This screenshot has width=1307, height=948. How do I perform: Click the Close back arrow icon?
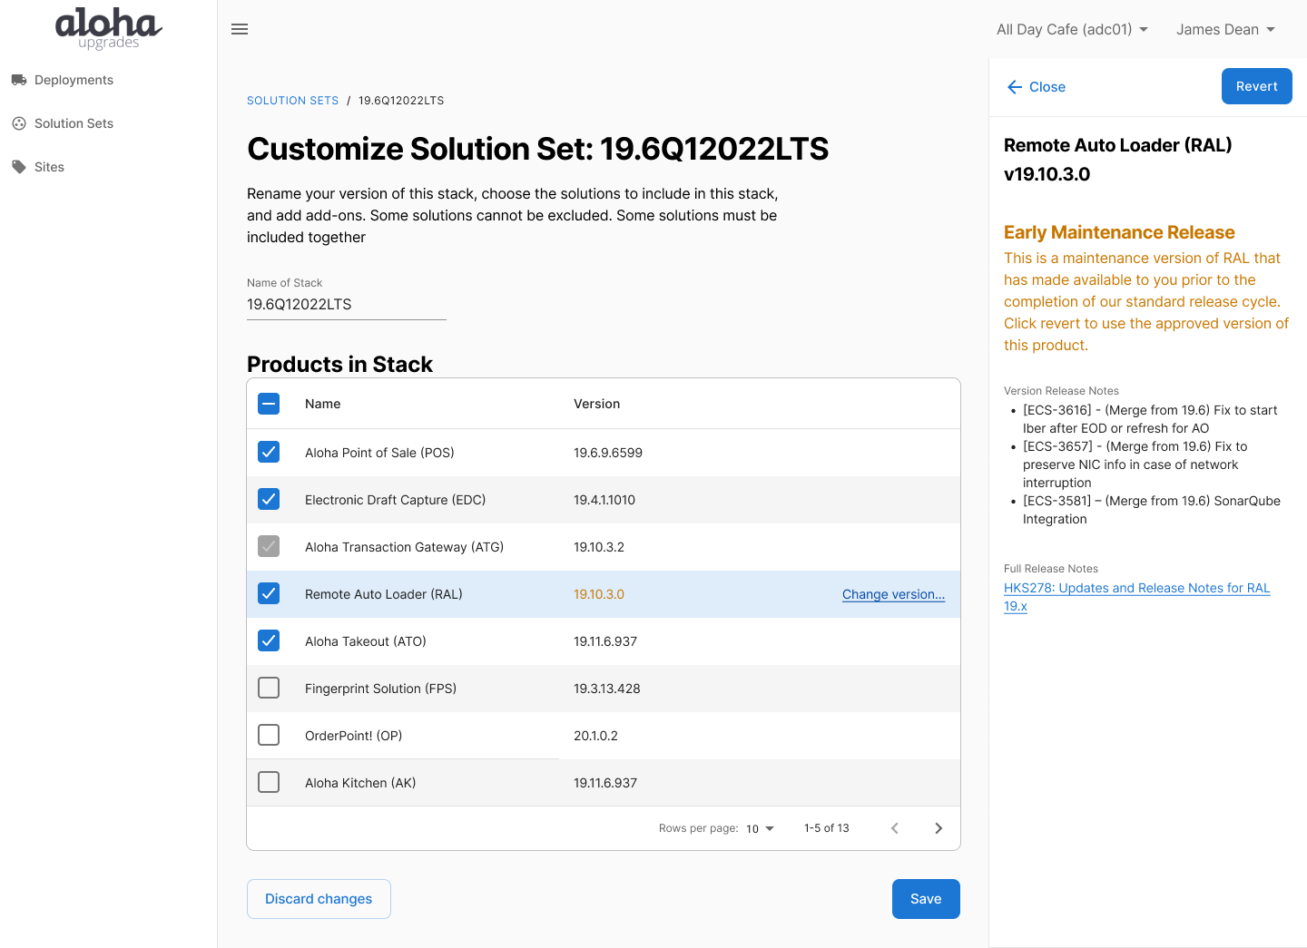(1015, 87)
